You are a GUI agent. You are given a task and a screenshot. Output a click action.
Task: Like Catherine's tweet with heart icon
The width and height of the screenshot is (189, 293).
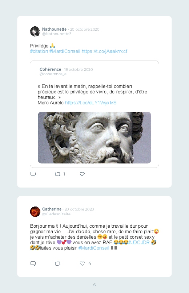(82, 264)
